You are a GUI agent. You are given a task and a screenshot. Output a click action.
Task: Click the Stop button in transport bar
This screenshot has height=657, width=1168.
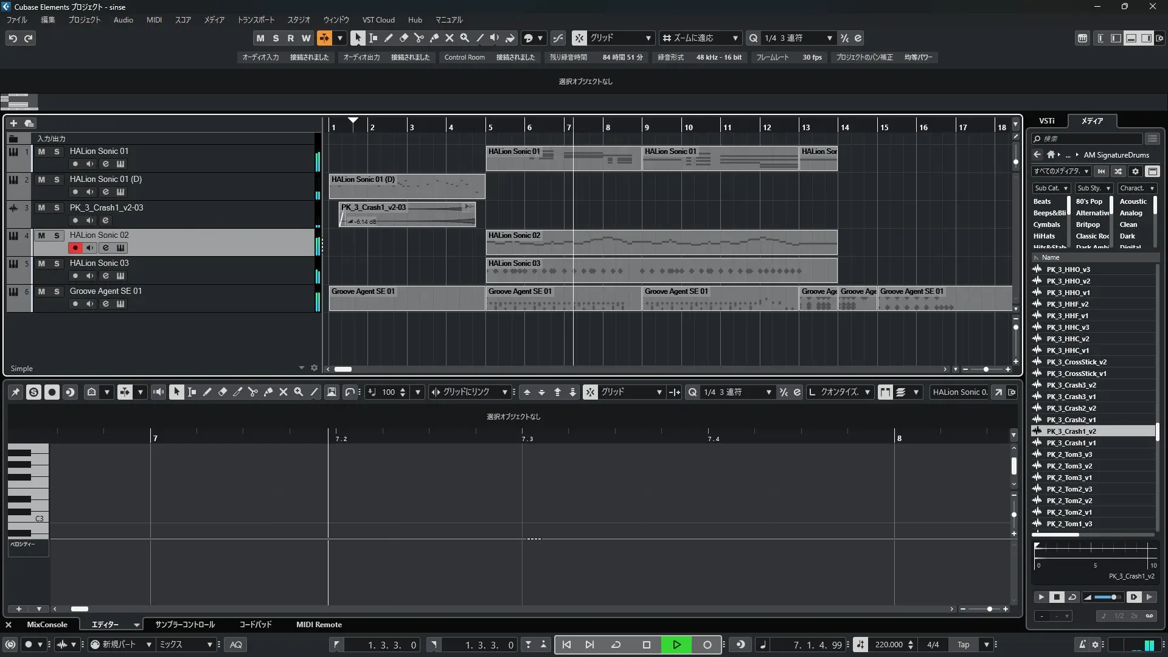click(x=646, y=645)
